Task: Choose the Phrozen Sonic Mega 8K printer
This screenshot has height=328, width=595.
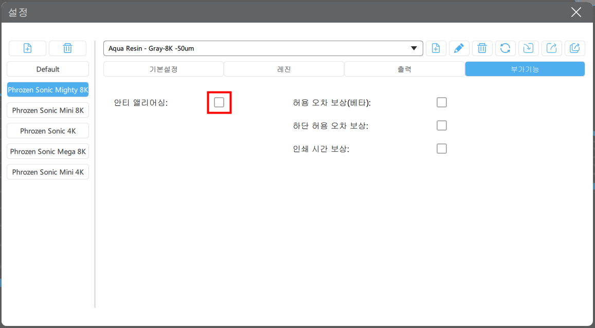Action: [x=48, y=151]
